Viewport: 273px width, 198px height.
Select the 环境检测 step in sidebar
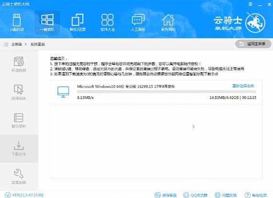click(19, 64)
